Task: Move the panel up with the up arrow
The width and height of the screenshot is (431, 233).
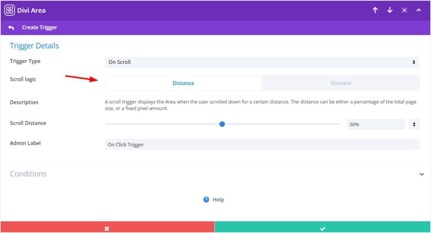Action: tap(375, 10)
